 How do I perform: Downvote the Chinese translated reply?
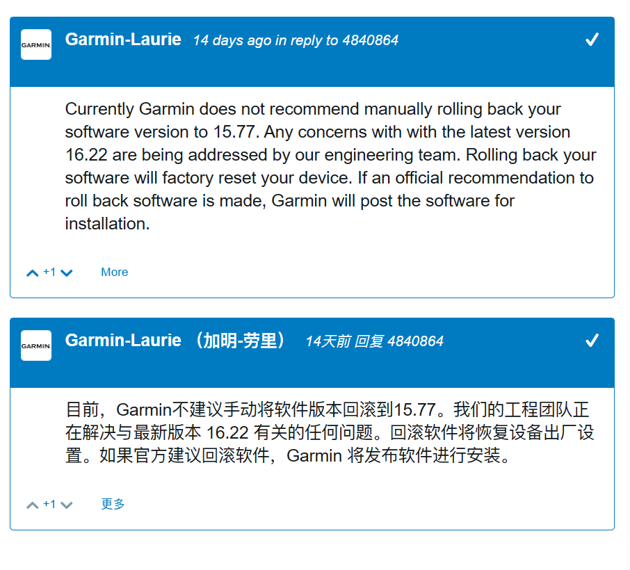(67, 505)
